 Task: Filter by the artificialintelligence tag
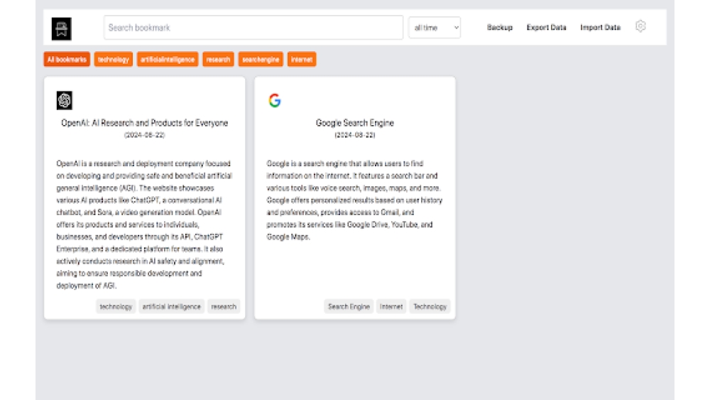pyautogui.click(x=168, y=60)
